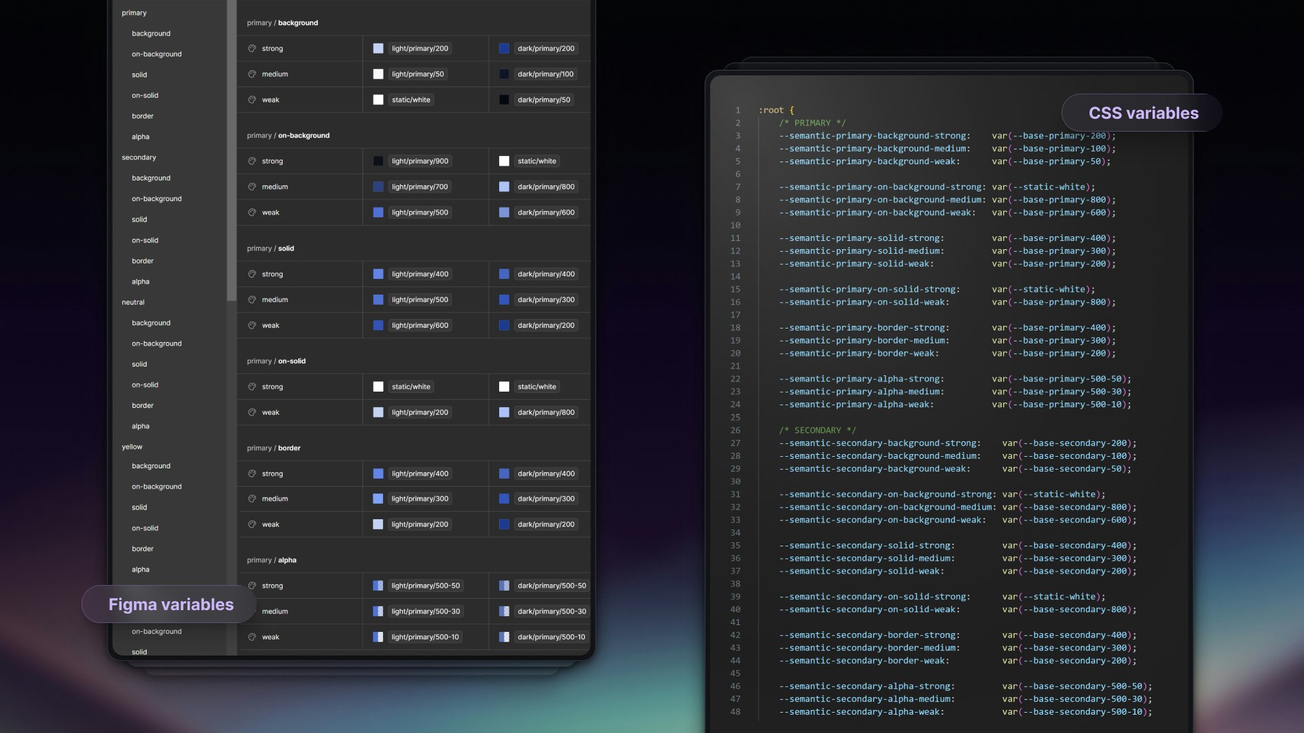Click the color icon of strong in primary / alpha

[x=252, y=586]
